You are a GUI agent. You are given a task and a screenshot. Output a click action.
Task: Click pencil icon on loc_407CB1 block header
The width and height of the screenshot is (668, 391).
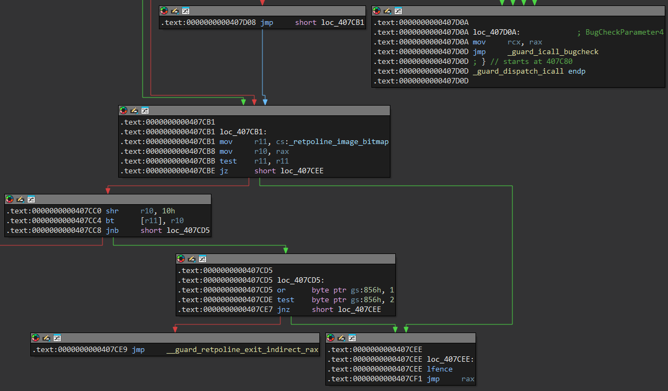point(134,110)
